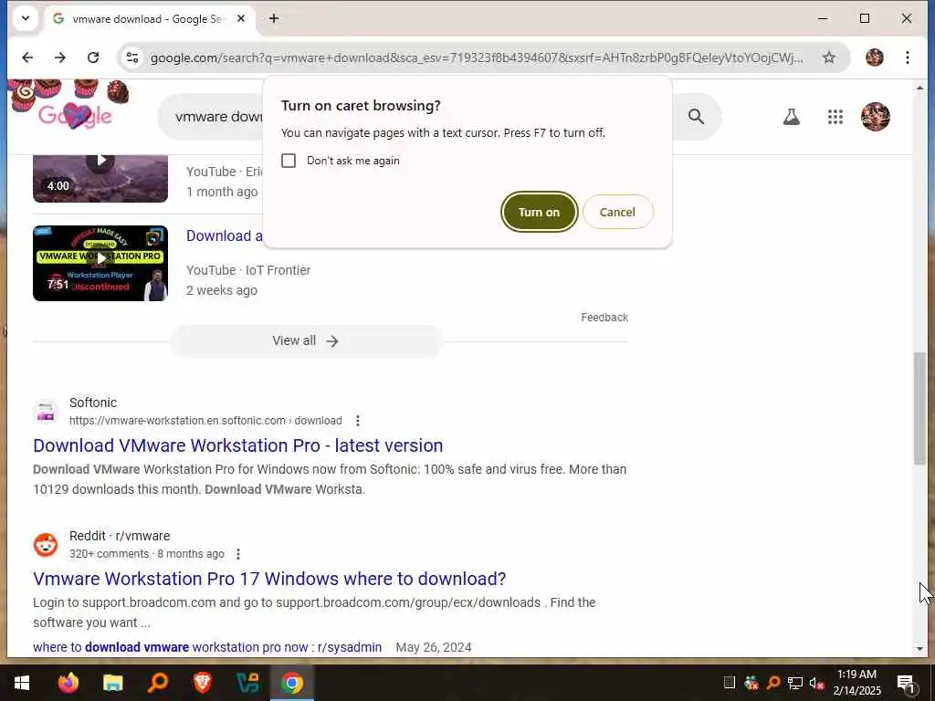
Task: Close the vmware download tab
Action: [x=241, y=18]
